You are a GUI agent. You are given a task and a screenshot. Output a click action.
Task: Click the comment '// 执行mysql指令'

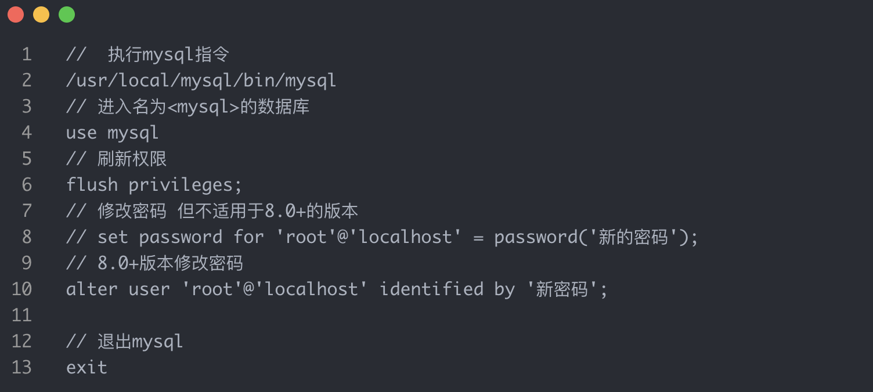tap(148, 55)
